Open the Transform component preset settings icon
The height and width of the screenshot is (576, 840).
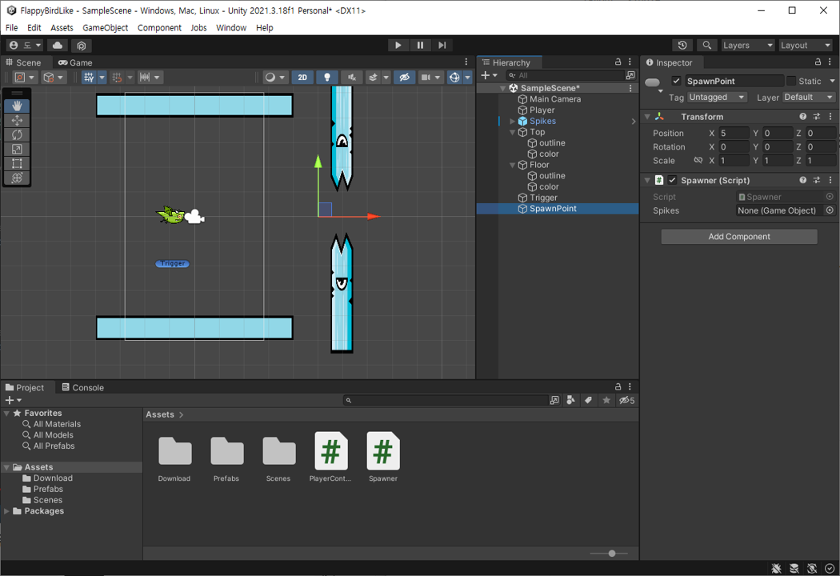click(x=817, y=117)
